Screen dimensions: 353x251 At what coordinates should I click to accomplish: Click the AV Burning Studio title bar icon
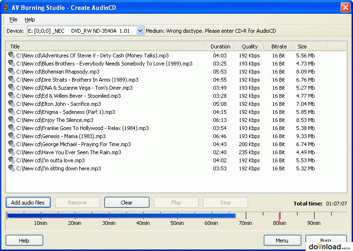[6, 8]
